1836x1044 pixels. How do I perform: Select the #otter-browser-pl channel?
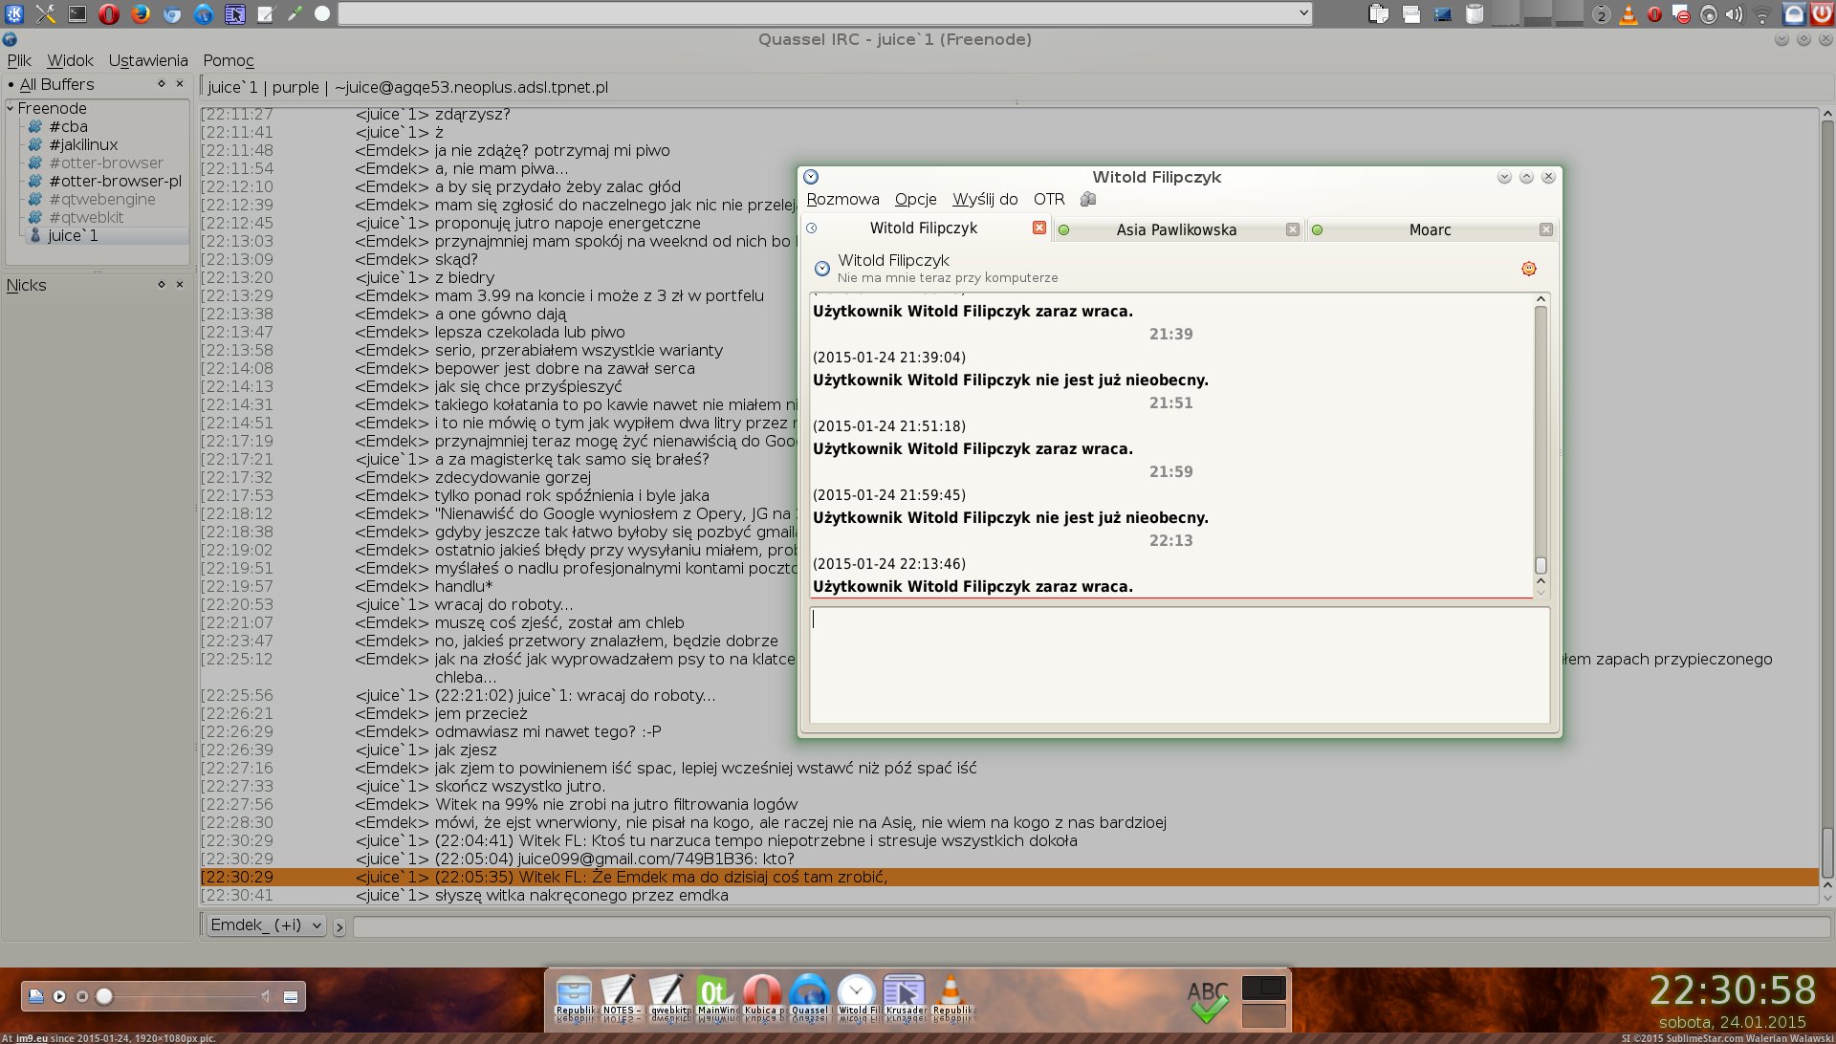[x=115, y=181]
